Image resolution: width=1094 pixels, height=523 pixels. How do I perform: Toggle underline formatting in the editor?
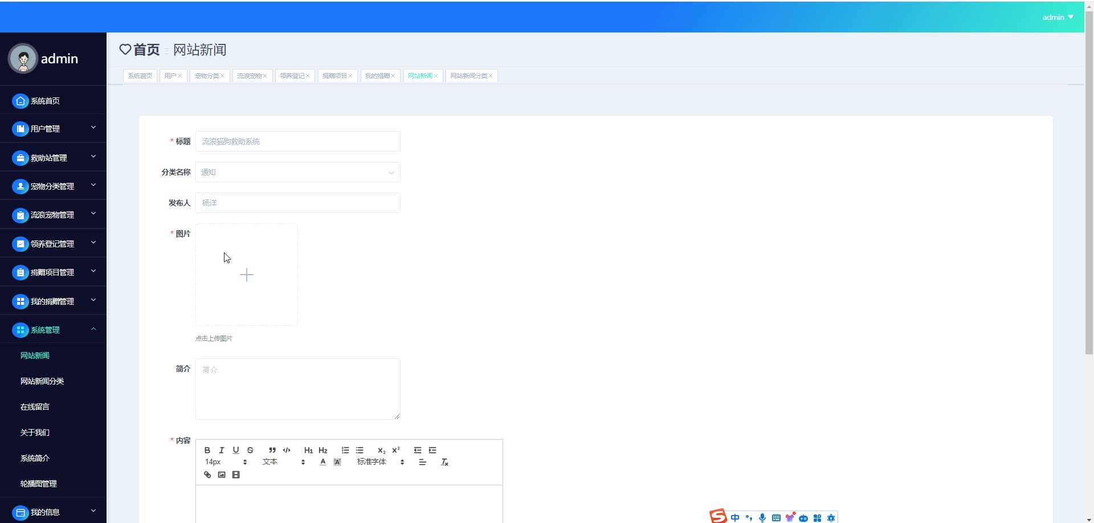click(x=236, y=450)
